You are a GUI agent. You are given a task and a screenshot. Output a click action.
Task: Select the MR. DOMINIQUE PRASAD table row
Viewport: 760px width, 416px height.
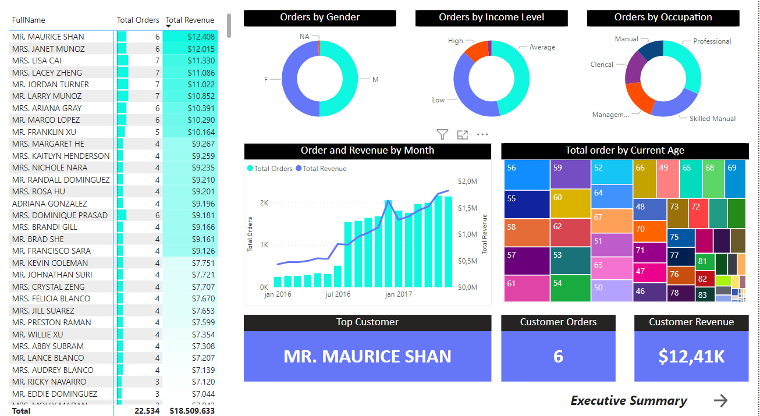[x=113, y=215]
